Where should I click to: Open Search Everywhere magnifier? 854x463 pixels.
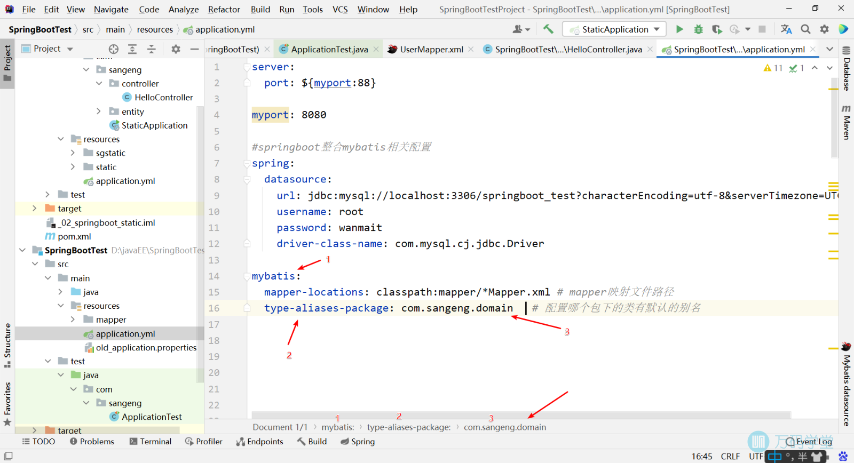click(x=805, y=29)
